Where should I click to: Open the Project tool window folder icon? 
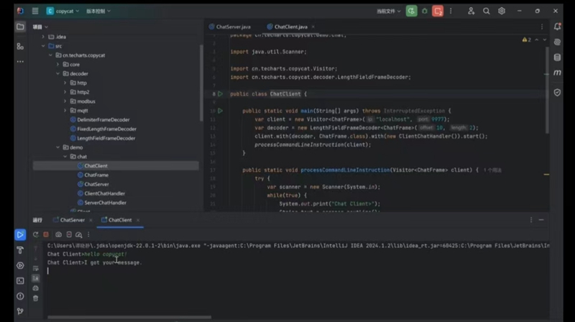pos(20,27)
